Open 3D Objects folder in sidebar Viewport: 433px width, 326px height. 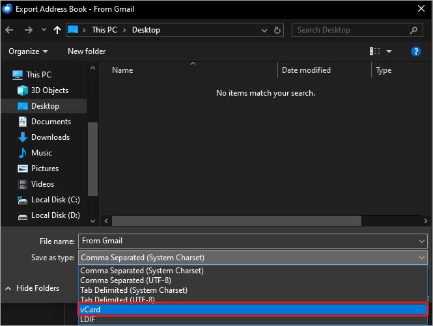point(49,90)
